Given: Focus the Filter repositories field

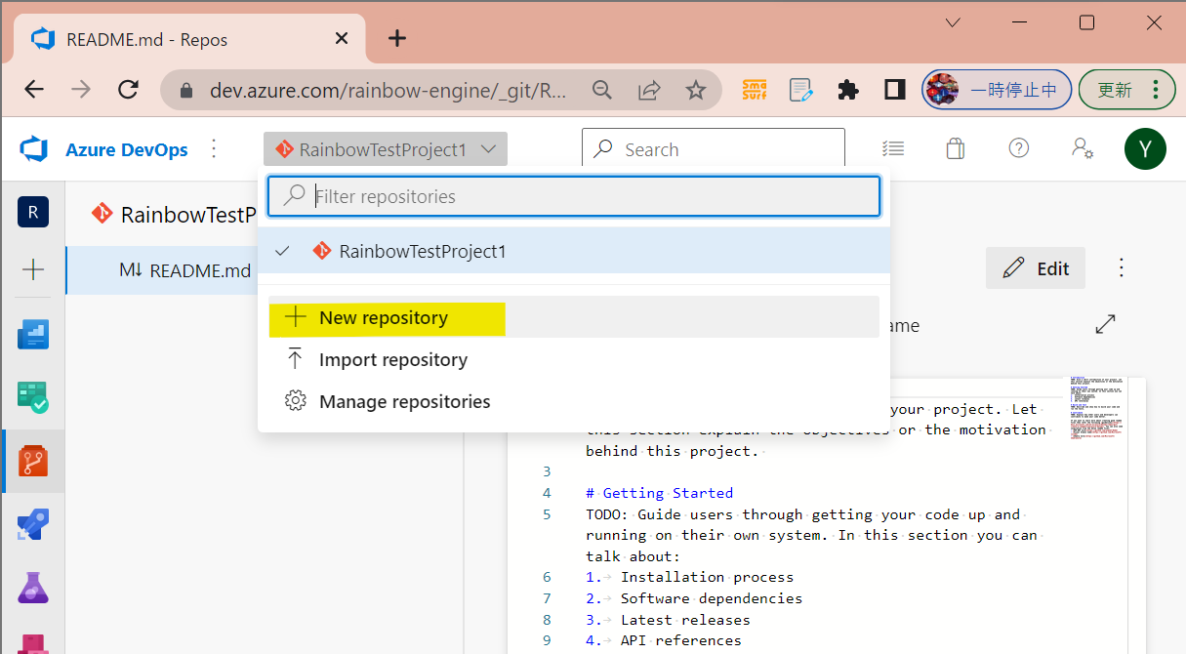Looking at the screenshot, I should [x=574, y=196].
